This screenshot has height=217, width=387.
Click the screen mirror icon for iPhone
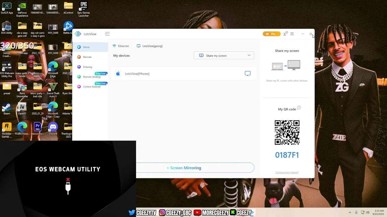(248, 74)
